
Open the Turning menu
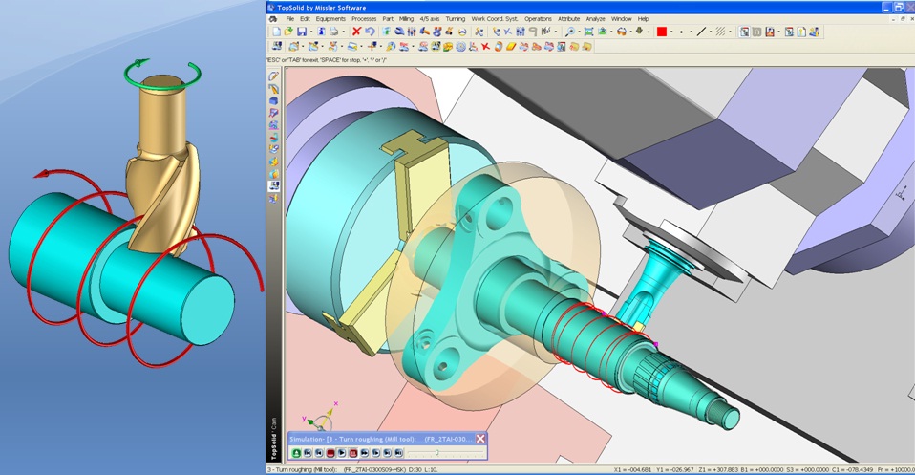456,19
